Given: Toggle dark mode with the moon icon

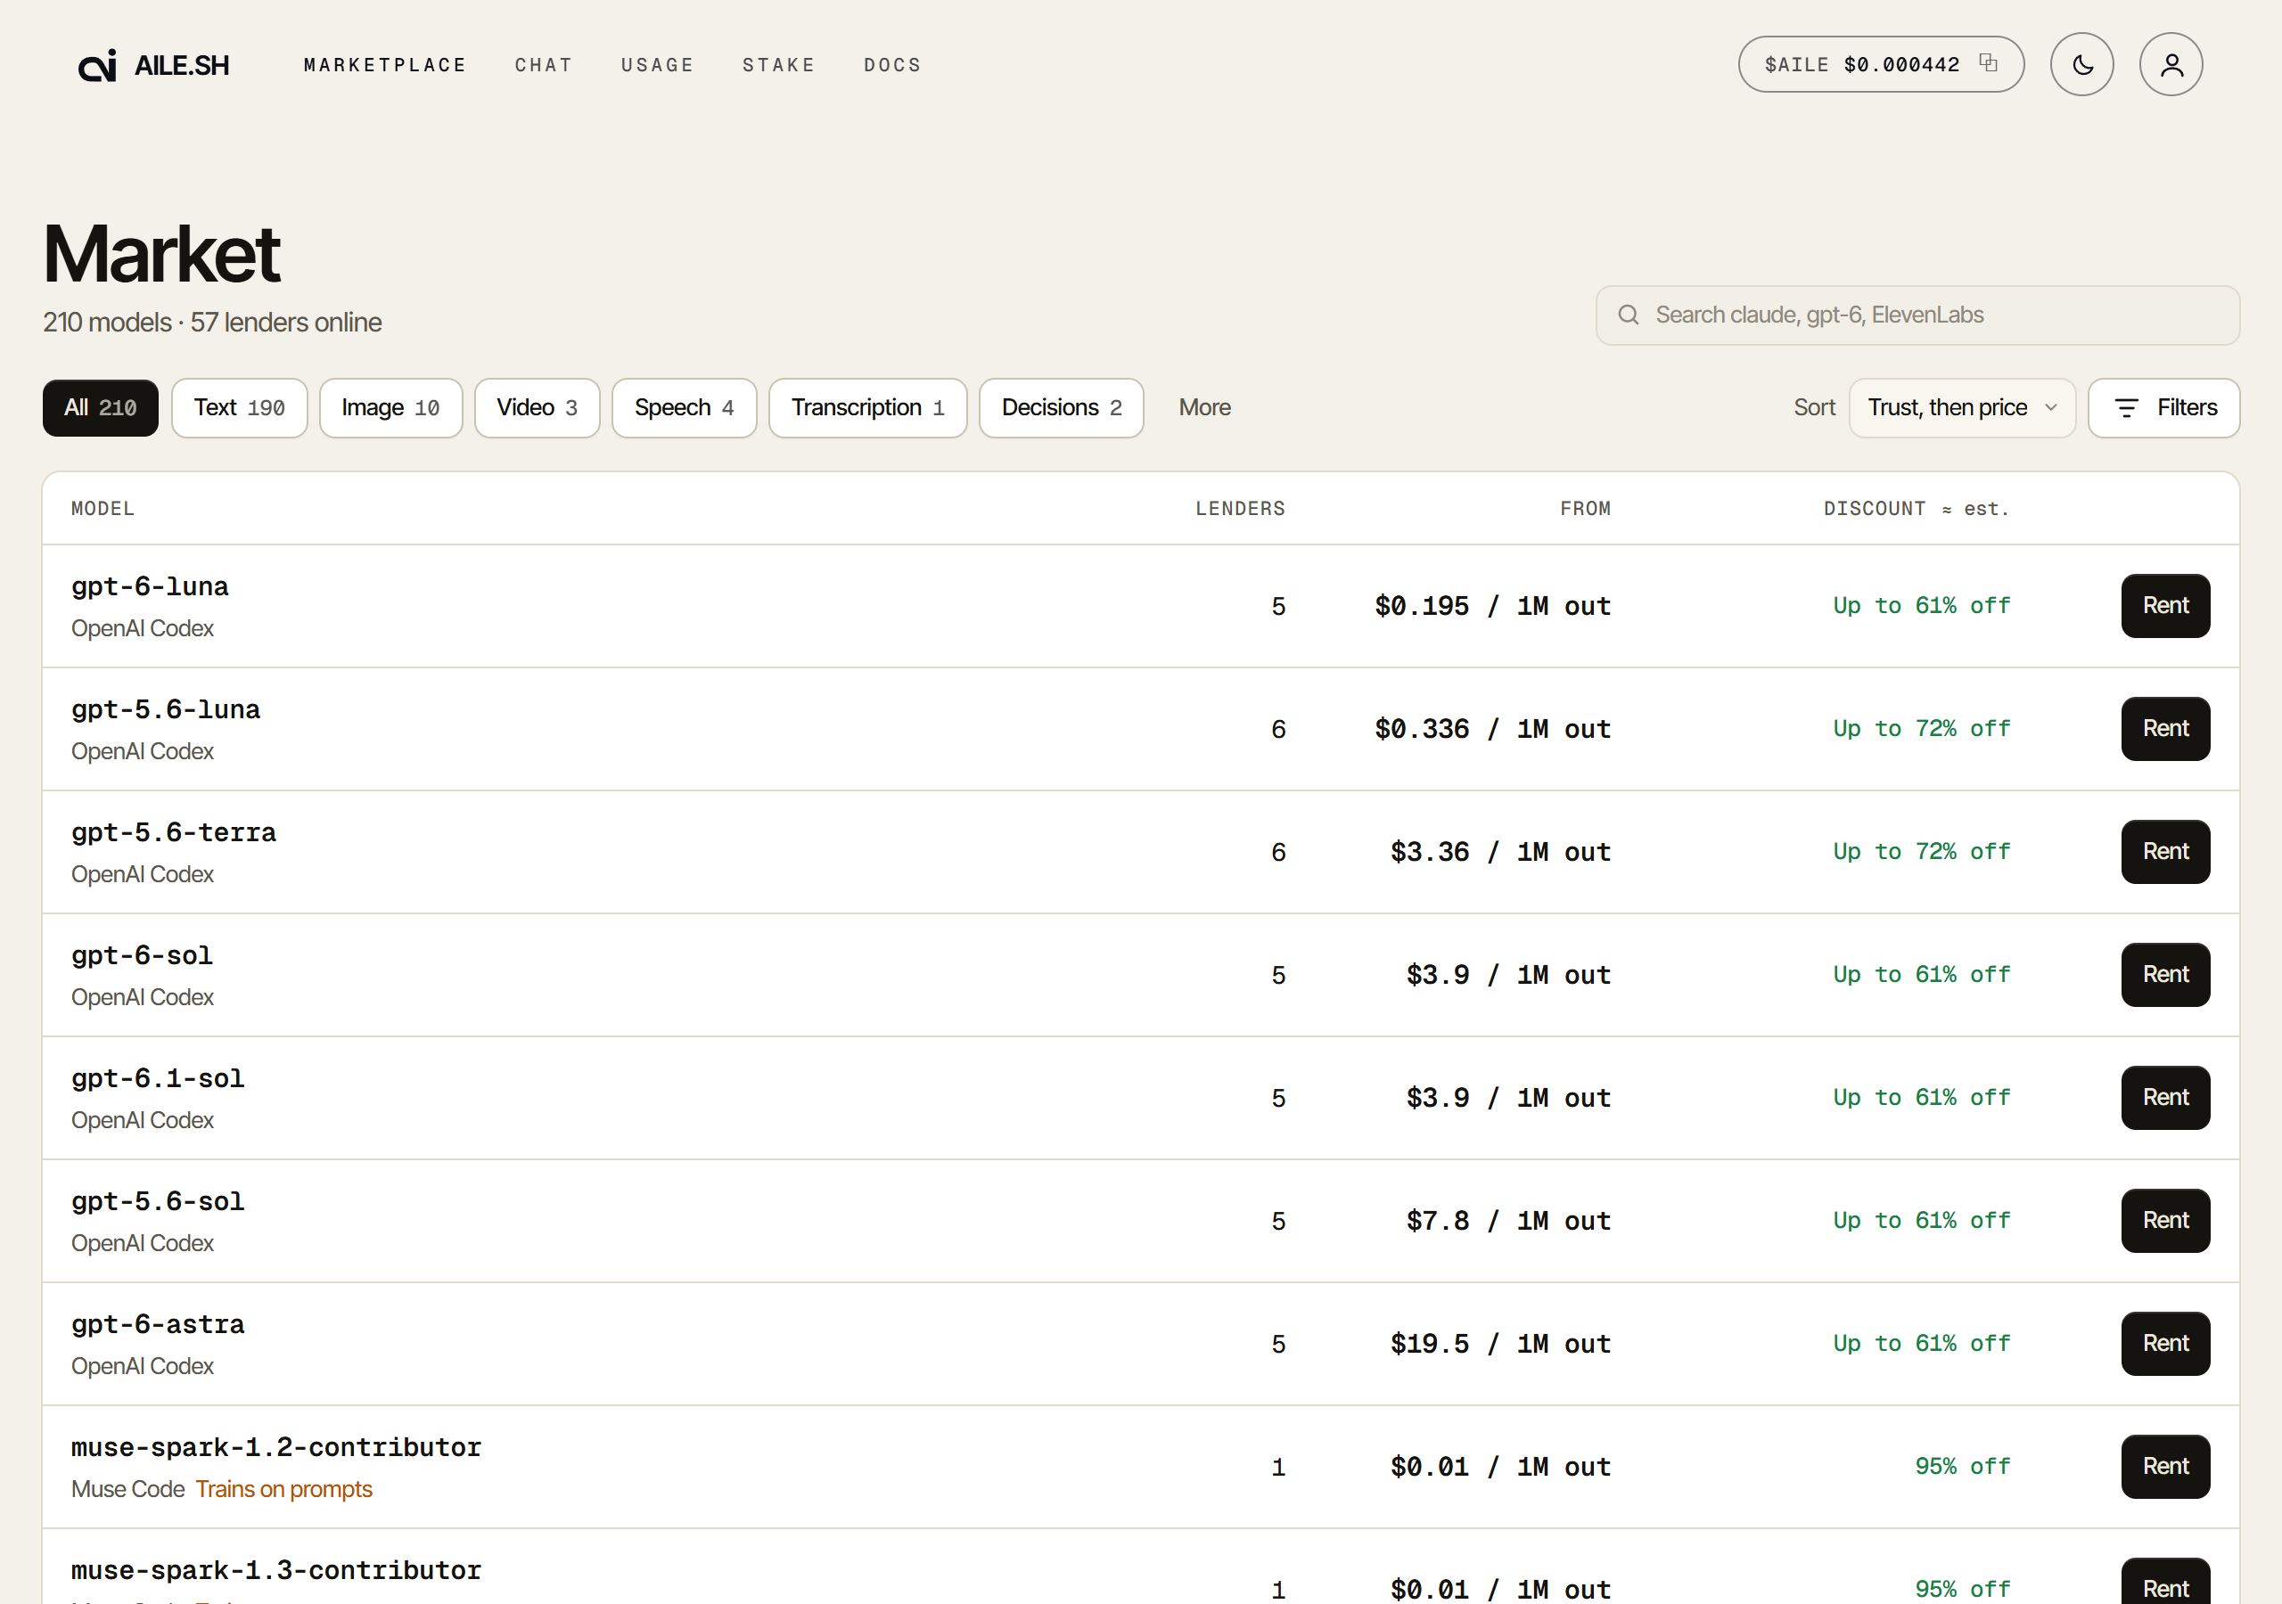Looking at the screenshot, I should [2081, 64].
